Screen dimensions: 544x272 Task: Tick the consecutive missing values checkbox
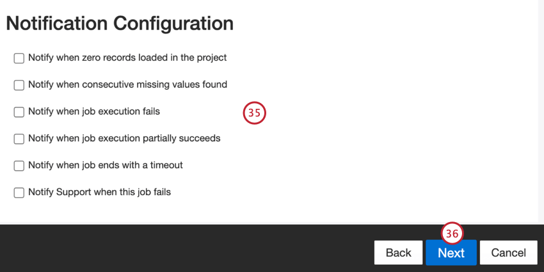tap(19, 85)
